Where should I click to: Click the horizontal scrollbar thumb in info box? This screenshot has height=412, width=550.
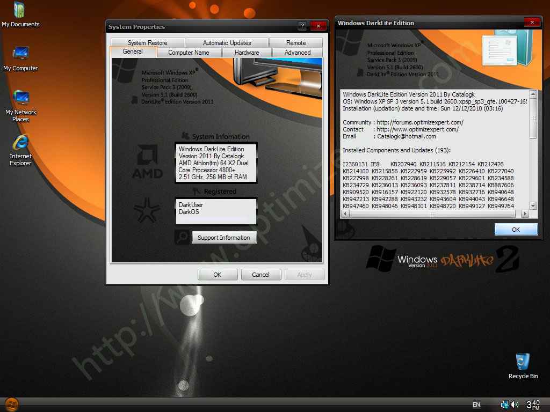[432, 214]
